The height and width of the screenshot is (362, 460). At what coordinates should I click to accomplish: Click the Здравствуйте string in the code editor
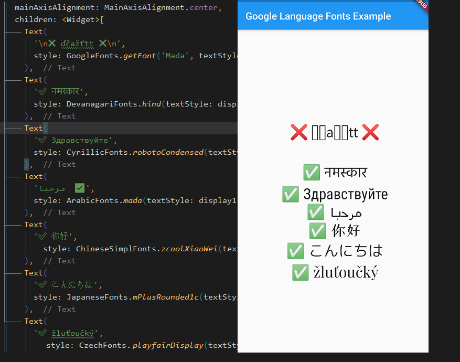(x=80, y=140)
